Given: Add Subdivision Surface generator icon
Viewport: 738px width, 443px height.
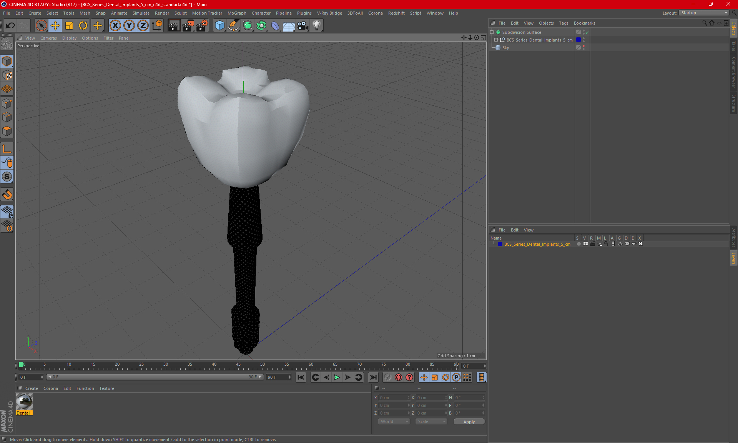Looking at the screenshot, I should click(248, 25).
